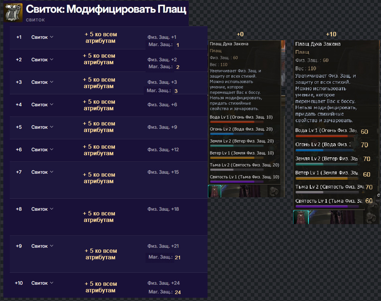Click the Физ. Защ. +24 stat text
Image resolution: width=381 pixels, height=301 pixels.
(164, 283)
